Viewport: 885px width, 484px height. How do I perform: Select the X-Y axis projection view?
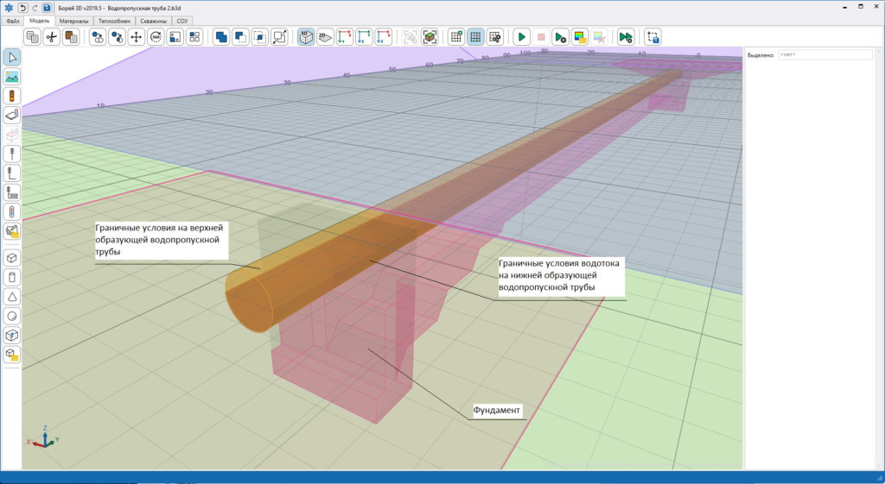tap(344, 37)
